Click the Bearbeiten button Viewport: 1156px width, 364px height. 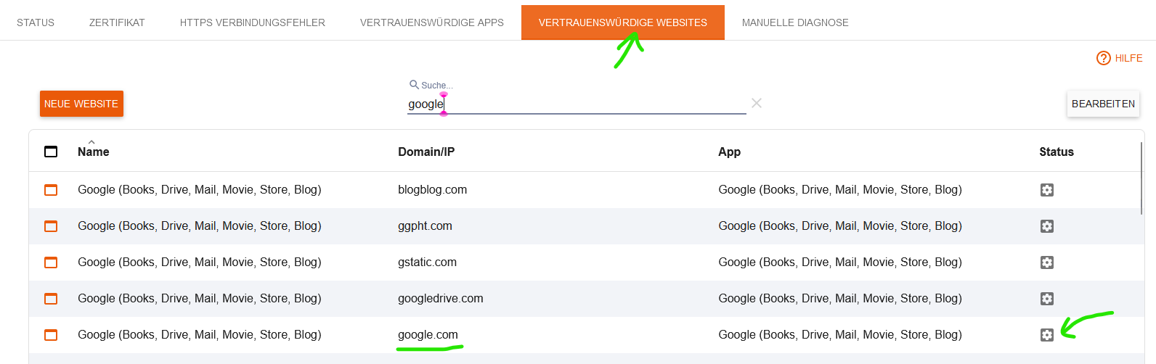click(1103, 104)
